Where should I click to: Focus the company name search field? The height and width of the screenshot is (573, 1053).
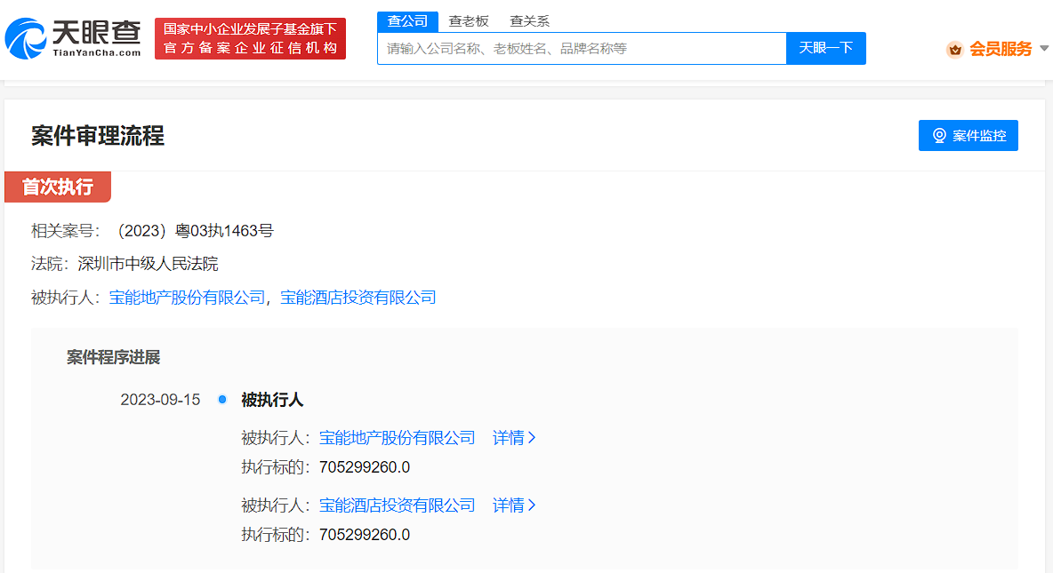(x=582, y=49)
